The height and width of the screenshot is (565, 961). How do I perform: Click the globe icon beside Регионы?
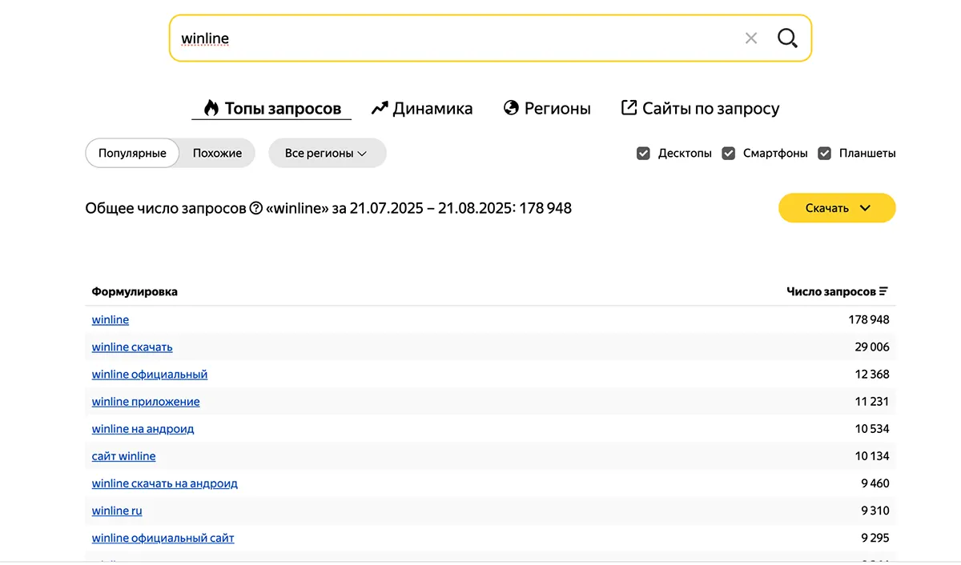pyautogui.click(x=510, y=107)
